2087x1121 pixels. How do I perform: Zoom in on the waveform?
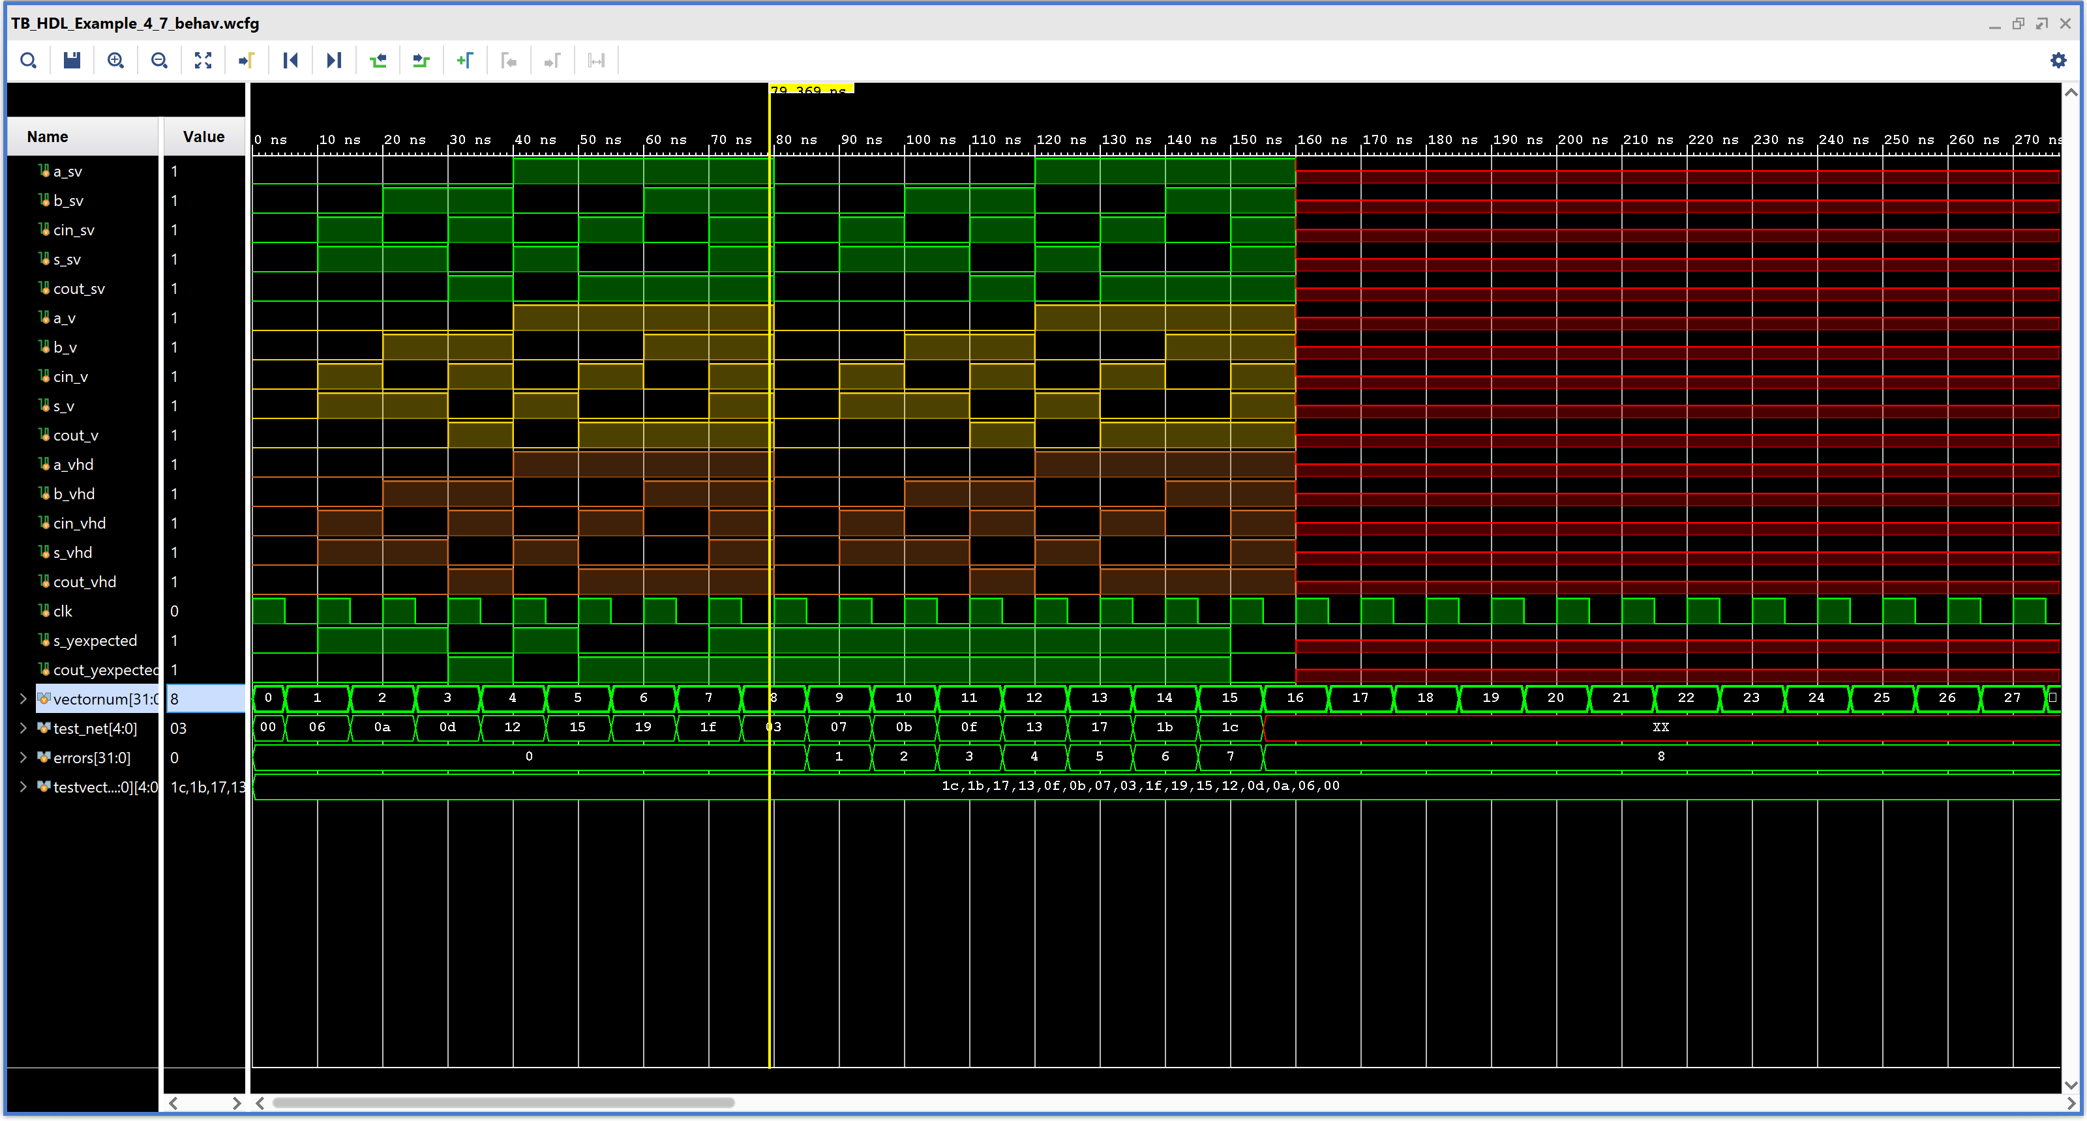coord(116,61)
